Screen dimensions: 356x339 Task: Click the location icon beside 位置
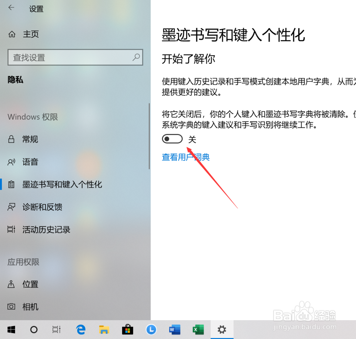(x=11, y=284)
